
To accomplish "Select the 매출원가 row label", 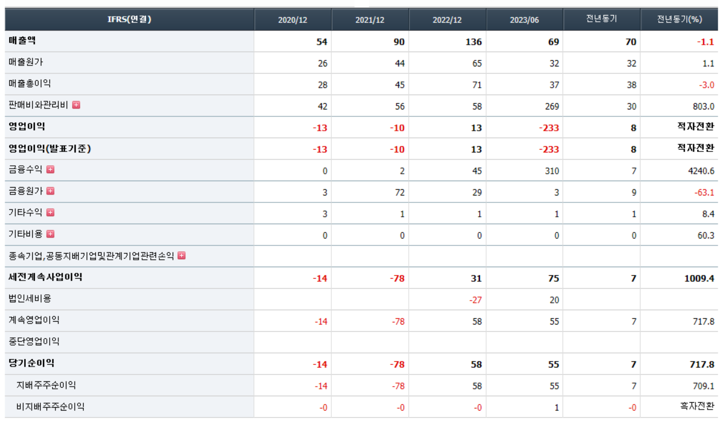I will 26,62.
